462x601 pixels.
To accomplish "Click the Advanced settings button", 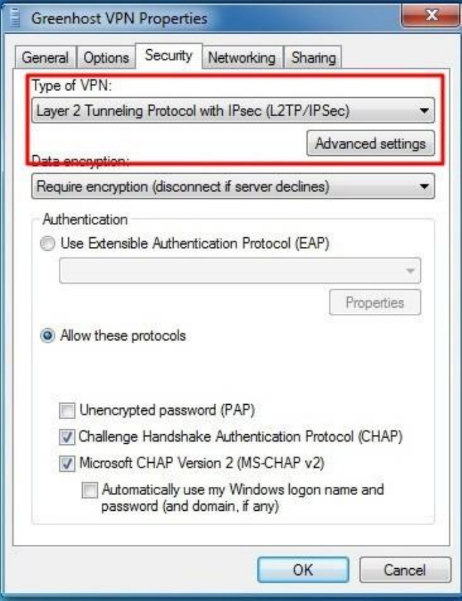I will 370,144.
